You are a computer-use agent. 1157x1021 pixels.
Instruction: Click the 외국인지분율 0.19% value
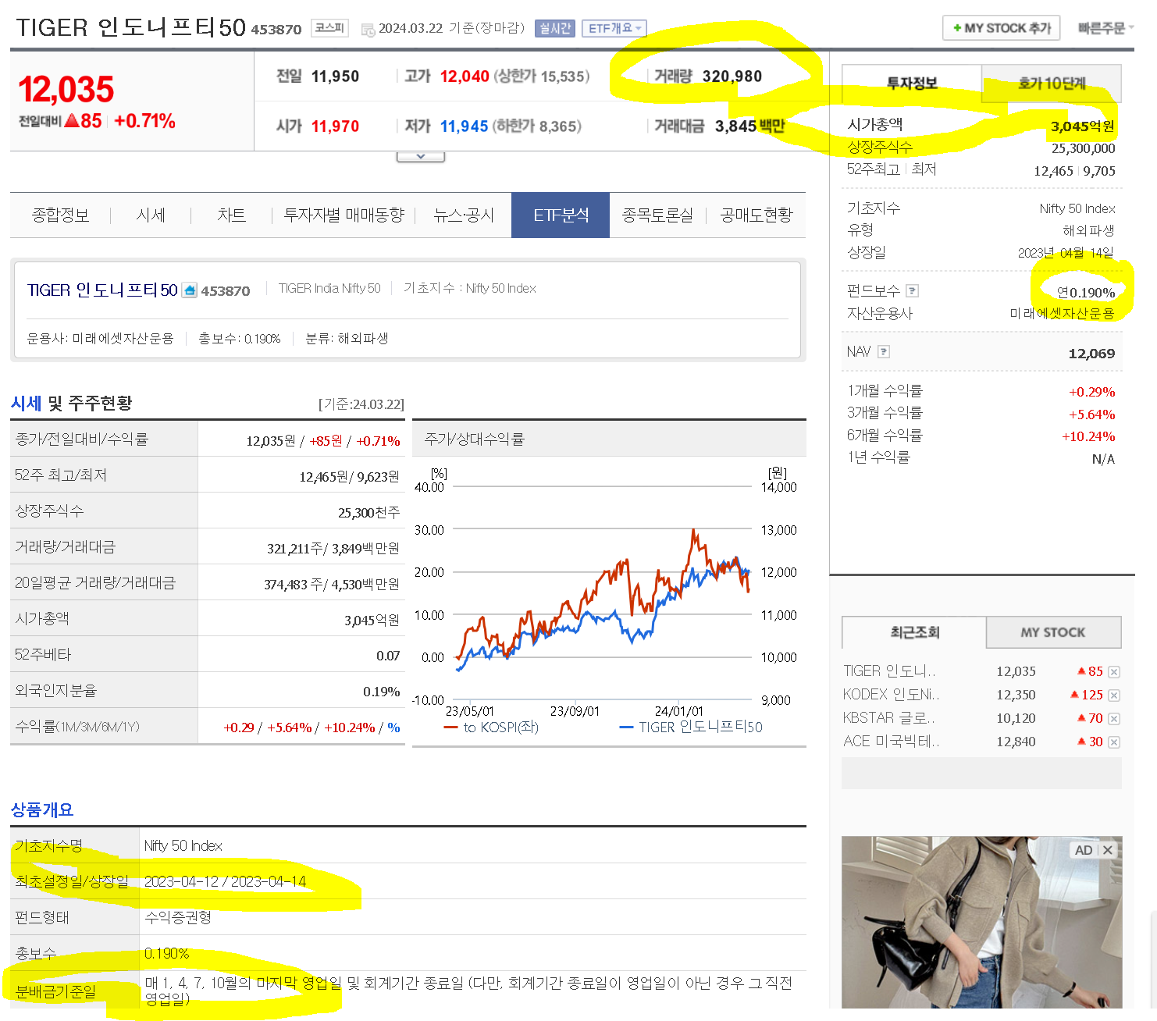coord(382,692)
